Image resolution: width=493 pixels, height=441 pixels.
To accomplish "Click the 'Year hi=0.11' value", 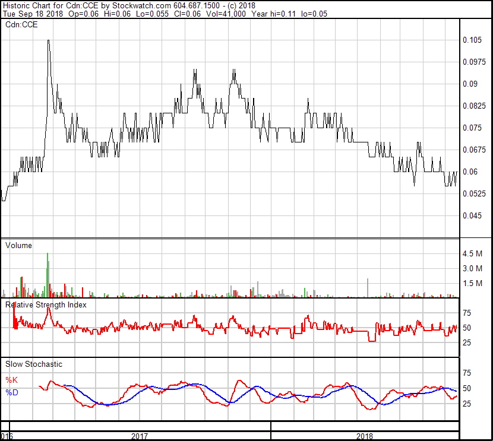I will pos(273,14).
